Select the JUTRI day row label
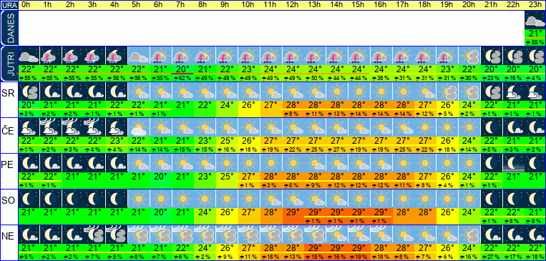The height and width of the screenshot is (261, 546). pyautogui.click(x=9, y=64)
